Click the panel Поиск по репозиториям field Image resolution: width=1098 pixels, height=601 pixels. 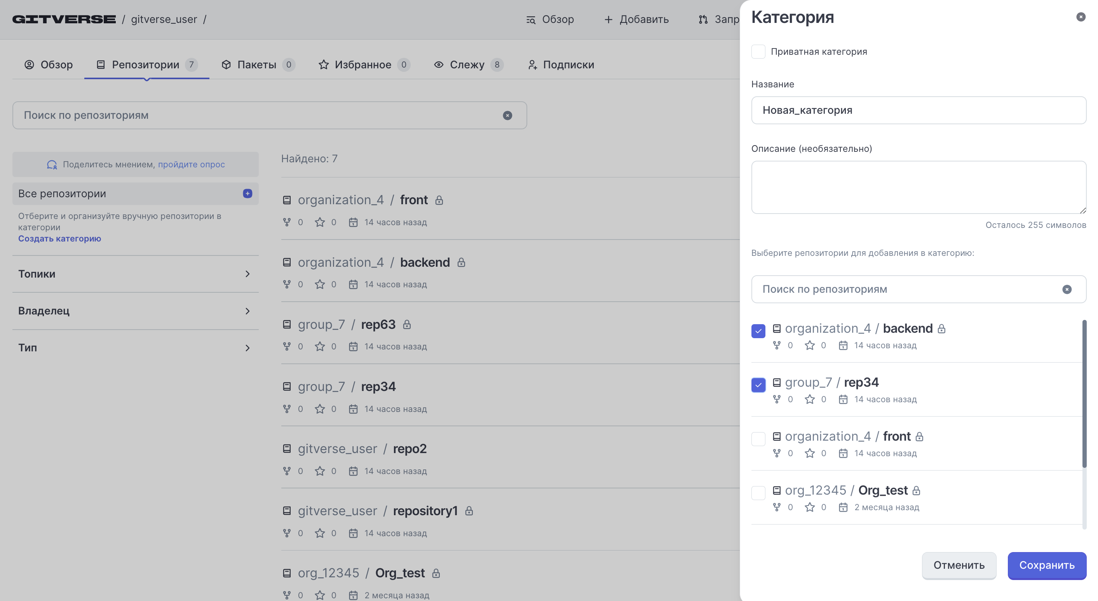(918, 289)
